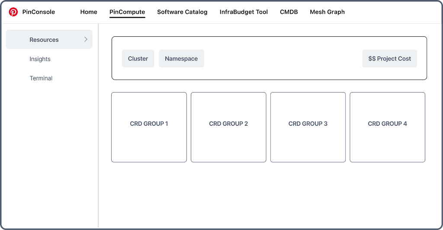The height and width of the screenshot is (230, 443).
Task: Click the Namespace filter button
Action: click(x=181, y=58)
